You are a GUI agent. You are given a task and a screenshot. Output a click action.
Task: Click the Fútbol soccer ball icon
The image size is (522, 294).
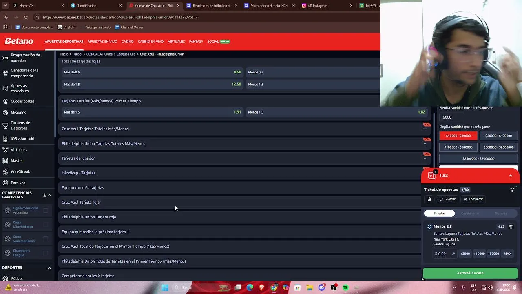(x=5, y=278)
